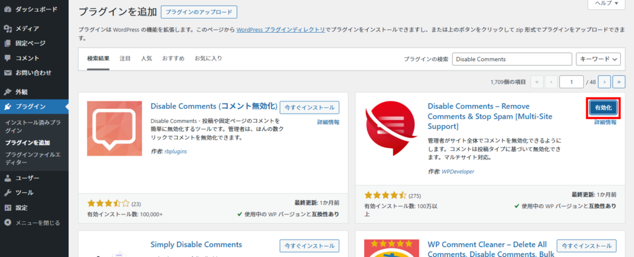Click プラグインのアップロード button

[x=199, y=12]
